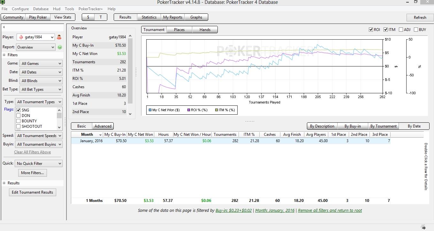This screenshot has height=231, width=434.
Task: Show the Hands graph tab
Action: click(205, 30)
